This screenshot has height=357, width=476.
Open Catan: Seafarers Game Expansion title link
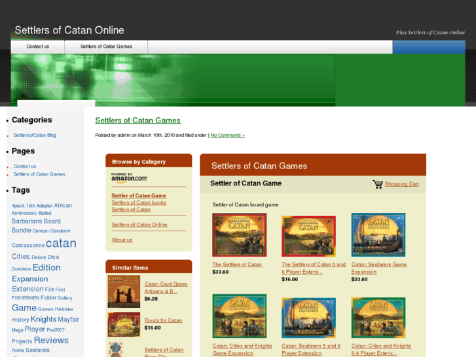point(379,269)
